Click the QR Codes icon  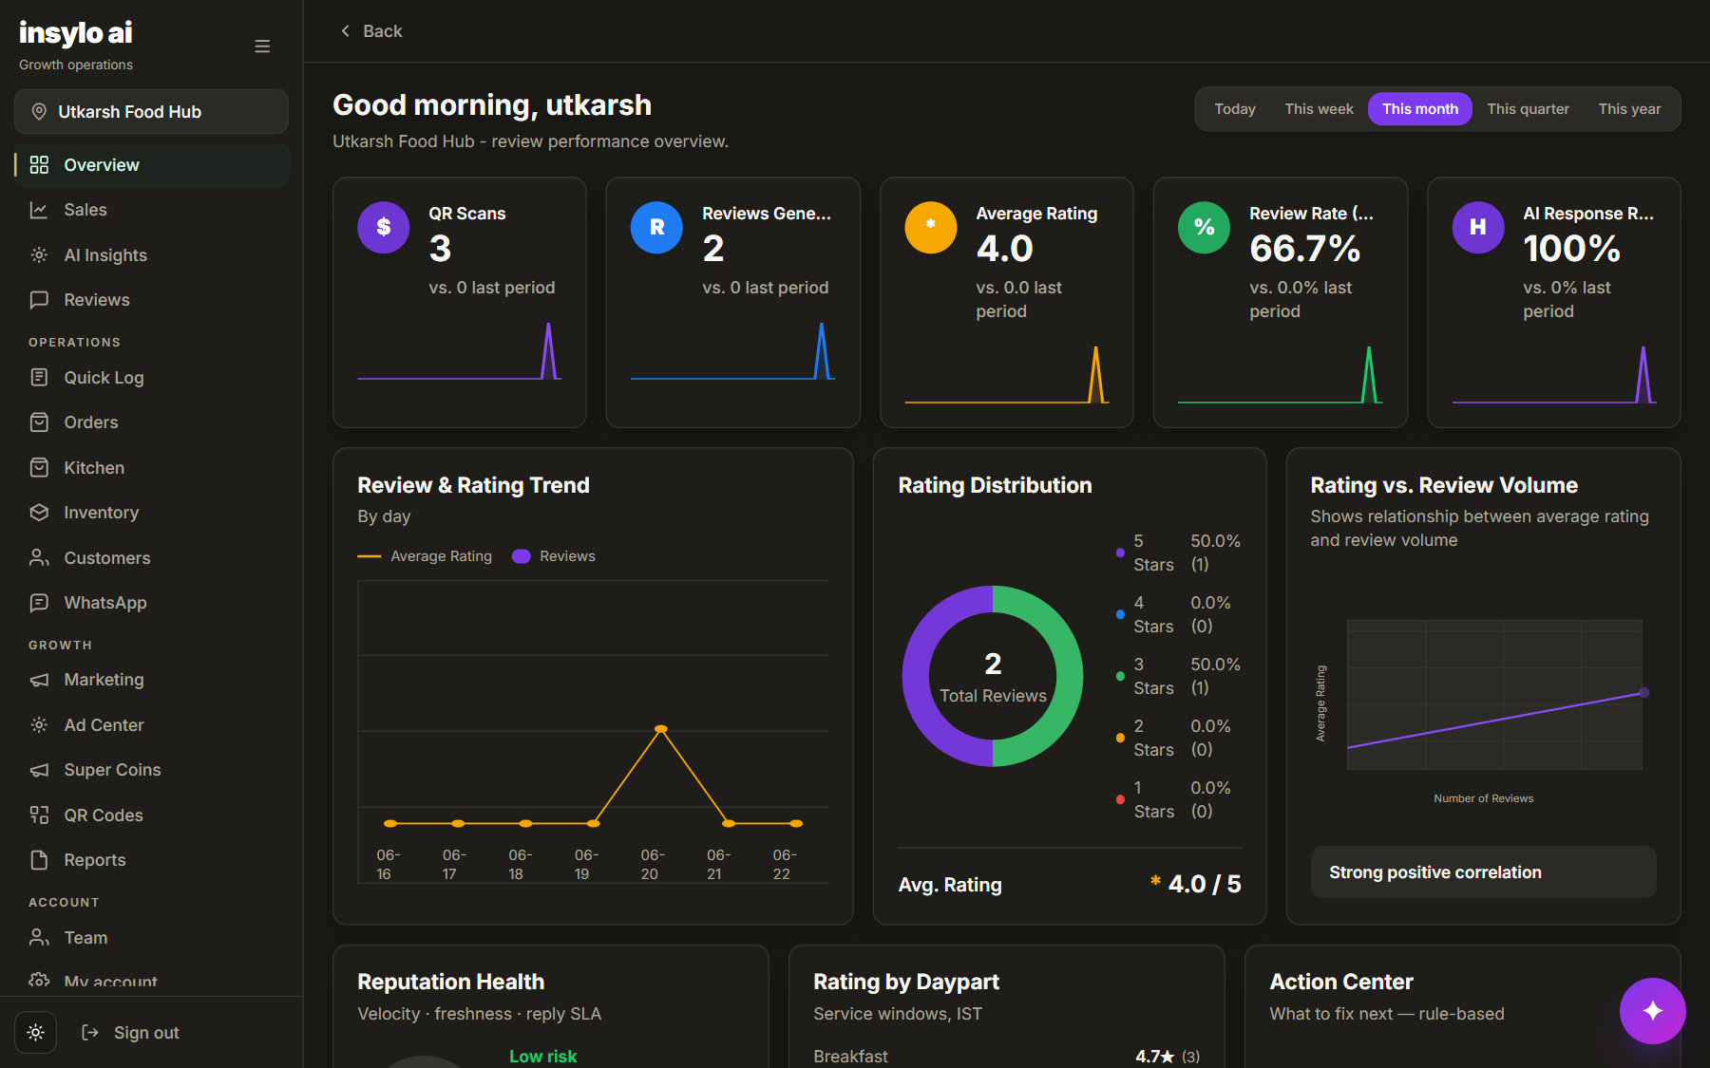(x=39, y=815)
